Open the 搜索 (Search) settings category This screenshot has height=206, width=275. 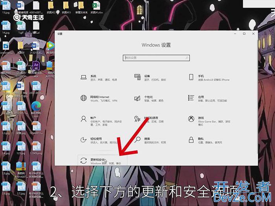tap(150, 140)
